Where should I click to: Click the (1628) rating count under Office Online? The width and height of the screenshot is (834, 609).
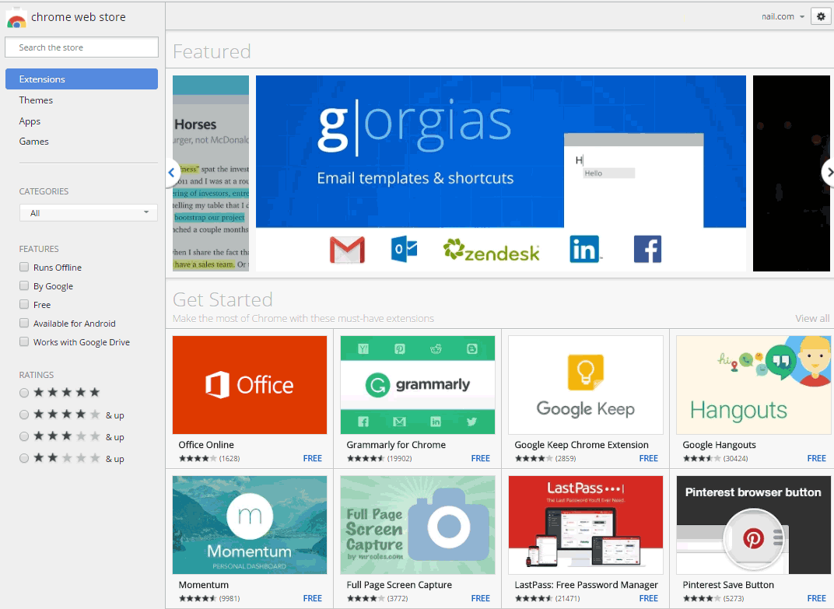coord(230,458)
